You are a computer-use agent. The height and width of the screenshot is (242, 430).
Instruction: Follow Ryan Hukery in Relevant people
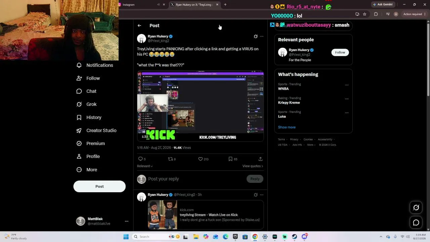tap(340, 52)
